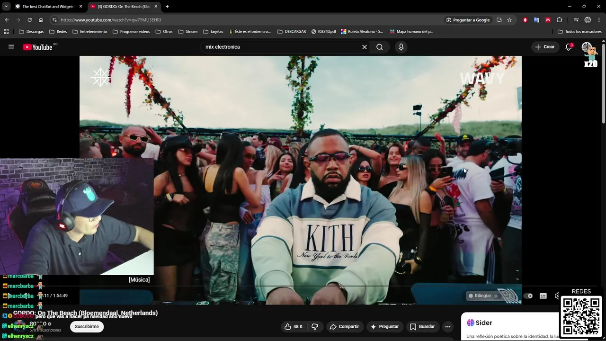Open the more actions three-dot menu
Image resolution: width=606 pixels, height=341 pixels.
point(447,326)
